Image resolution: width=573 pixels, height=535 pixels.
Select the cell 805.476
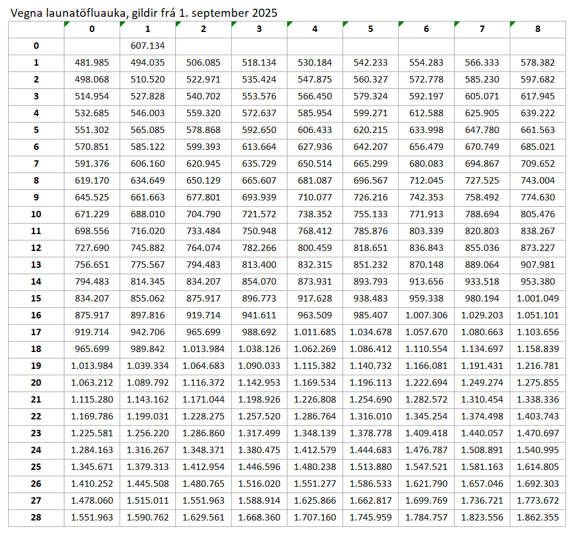tap(538, 214)
